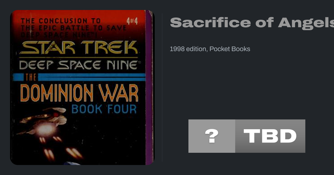
Task: Click the Deep Space Nine logo text
Action: [78, 65]
